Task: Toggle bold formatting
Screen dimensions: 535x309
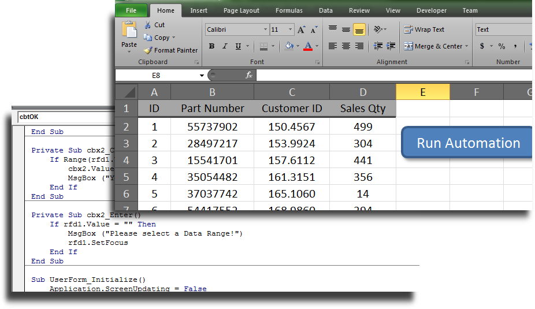Action: click(x=211, y=46)
